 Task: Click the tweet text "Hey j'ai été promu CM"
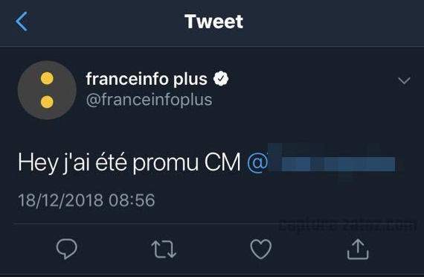(129, 163)
